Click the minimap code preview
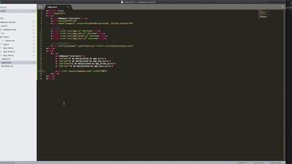The width and height of the screenshot is (292, 164). coord(263,14)
